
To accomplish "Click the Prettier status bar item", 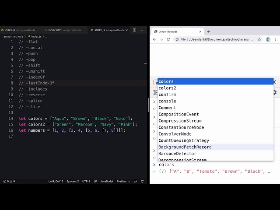I will 123,181.
